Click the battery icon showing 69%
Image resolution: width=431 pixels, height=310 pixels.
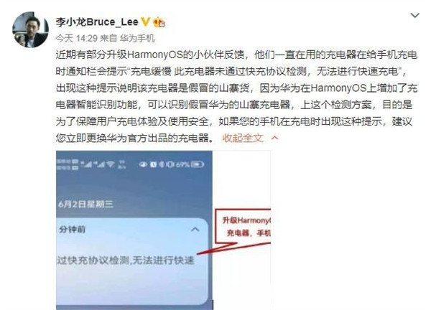(x=198, y=164)
